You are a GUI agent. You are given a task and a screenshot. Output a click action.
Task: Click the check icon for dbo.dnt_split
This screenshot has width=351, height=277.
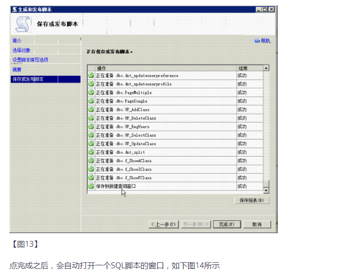point(91,152)
